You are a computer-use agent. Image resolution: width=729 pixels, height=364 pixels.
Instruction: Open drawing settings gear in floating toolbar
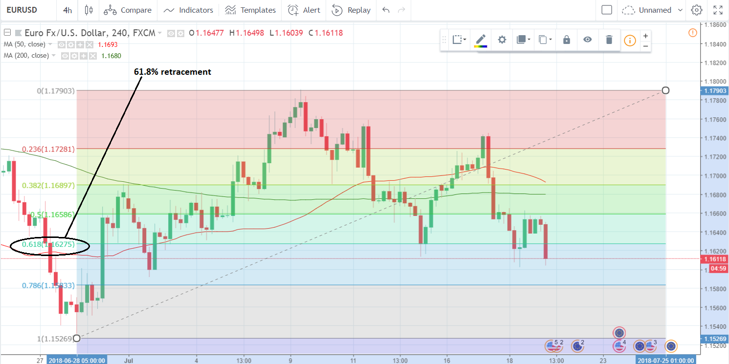(502, 40)
